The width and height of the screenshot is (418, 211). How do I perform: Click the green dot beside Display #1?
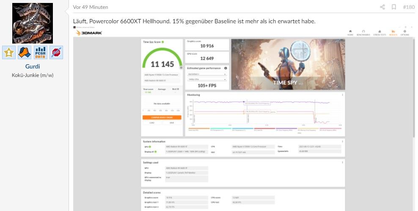(155, 151)
